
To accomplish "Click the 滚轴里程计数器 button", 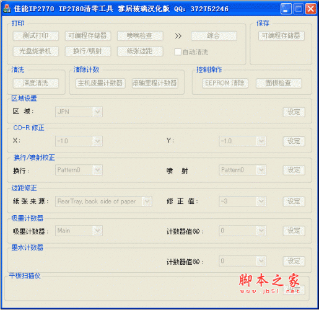I will [155, 83].
